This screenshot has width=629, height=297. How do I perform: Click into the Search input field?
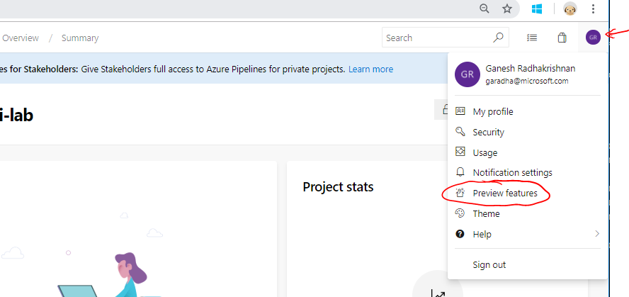[446, 38]
